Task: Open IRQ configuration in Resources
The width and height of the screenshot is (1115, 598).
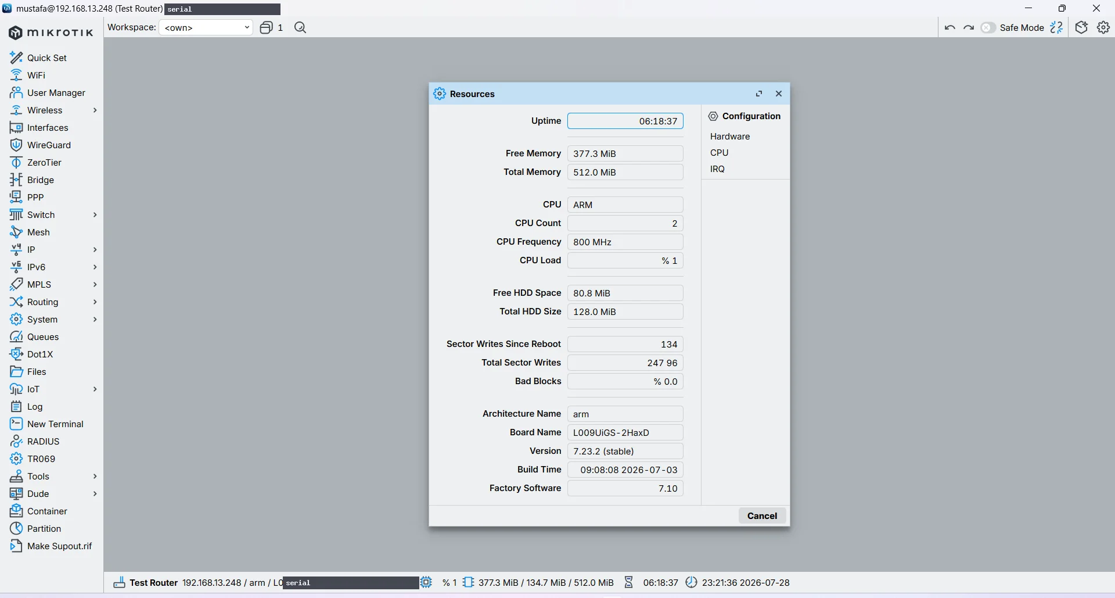Action: pos(717,169)
